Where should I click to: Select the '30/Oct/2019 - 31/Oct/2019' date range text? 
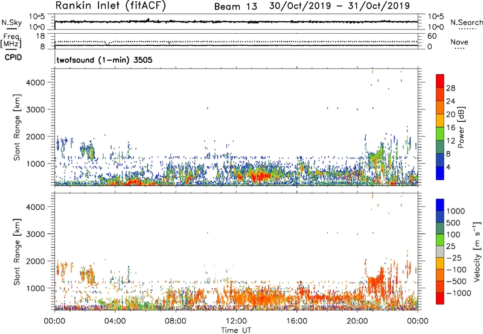[339, 6]
